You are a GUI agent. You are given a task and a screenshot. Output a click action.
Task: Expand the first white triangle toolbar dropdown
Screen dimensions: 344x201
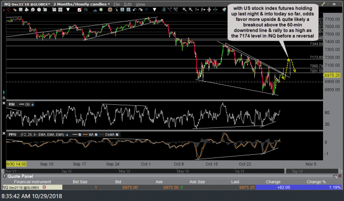click(68, 10)
